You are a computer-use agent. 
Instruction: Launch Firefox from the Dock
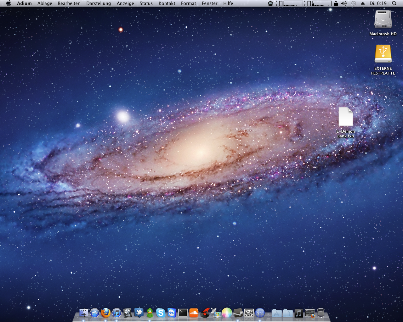click(106, 313)
